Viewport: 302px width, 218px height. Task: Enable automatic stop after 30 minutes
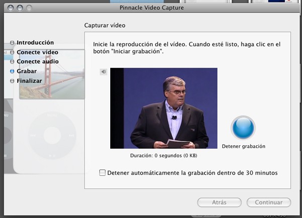pos(102,173)
